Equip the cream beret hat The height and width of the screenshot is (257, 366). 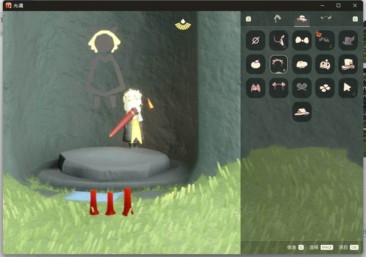302,64
